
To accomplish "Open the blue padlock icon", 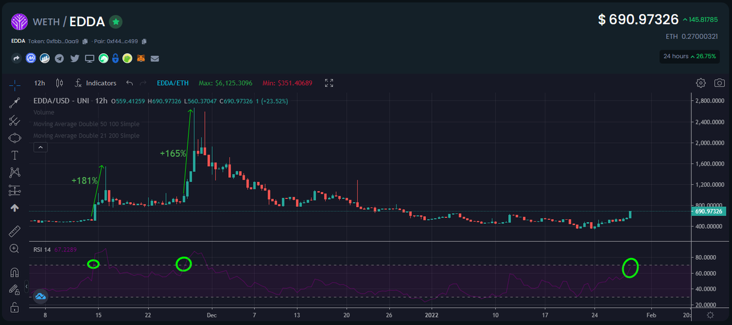I will (115, 58).
